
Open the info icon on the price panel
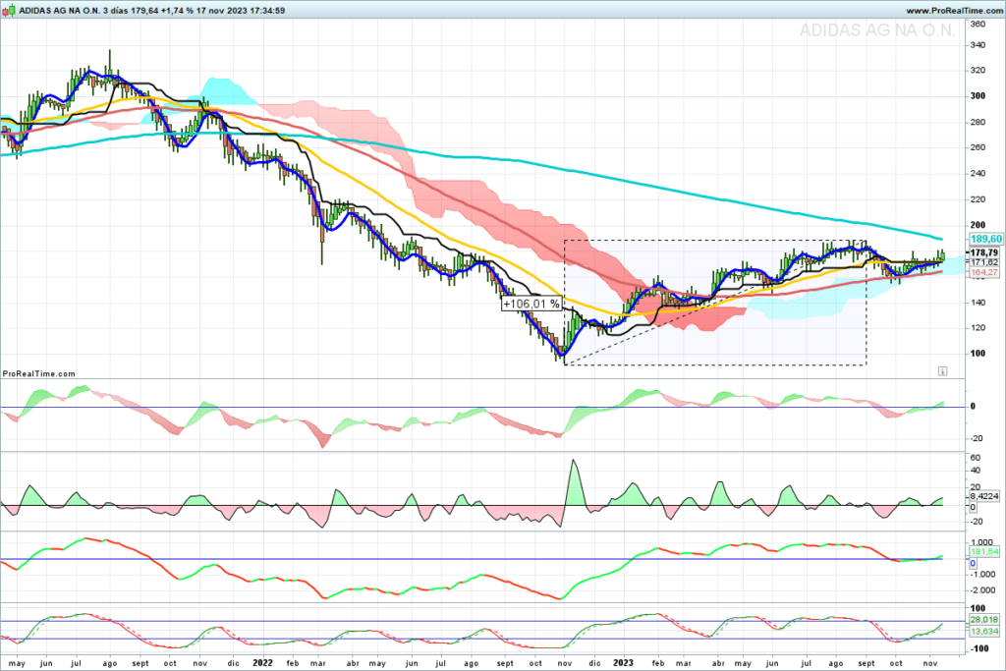point(942,370)
